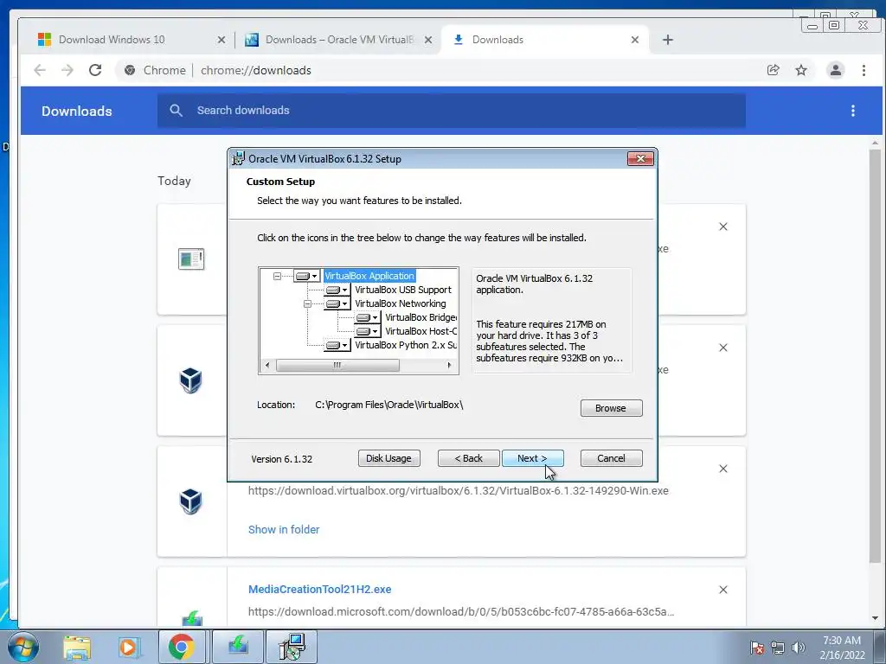This screenshot has width=886, height=664.
Task: Open the Downloads page more actions menu
Action: click(x=852, y=112)
